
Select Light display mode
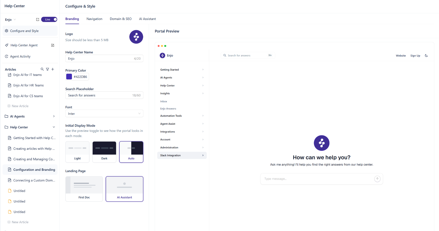click(78, 152)
